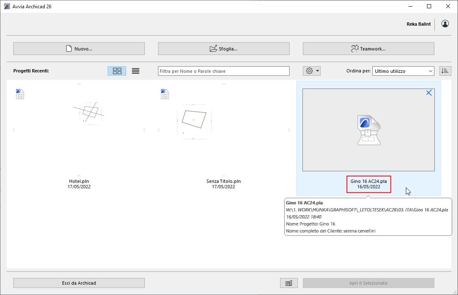Click the file type icon on Hotel.pln
This screenshot has height=295, width=458.
tap(20, 94)
